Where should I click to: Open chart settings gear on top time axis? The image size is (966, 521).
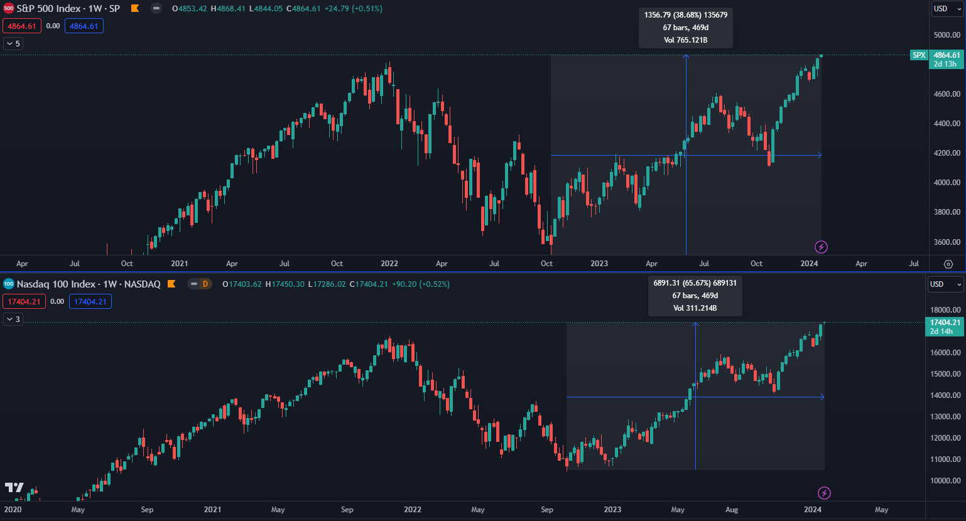coord(948,264)
